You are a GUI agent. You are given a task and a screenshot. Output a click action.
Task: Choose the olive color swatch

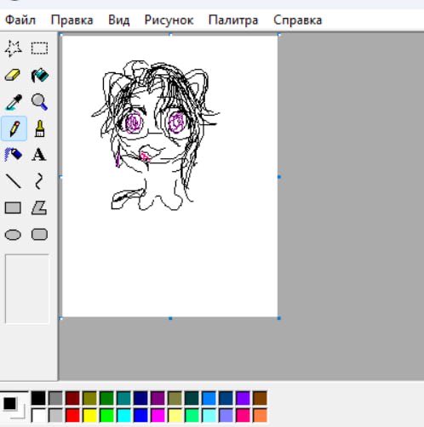[x=89, y=398]
